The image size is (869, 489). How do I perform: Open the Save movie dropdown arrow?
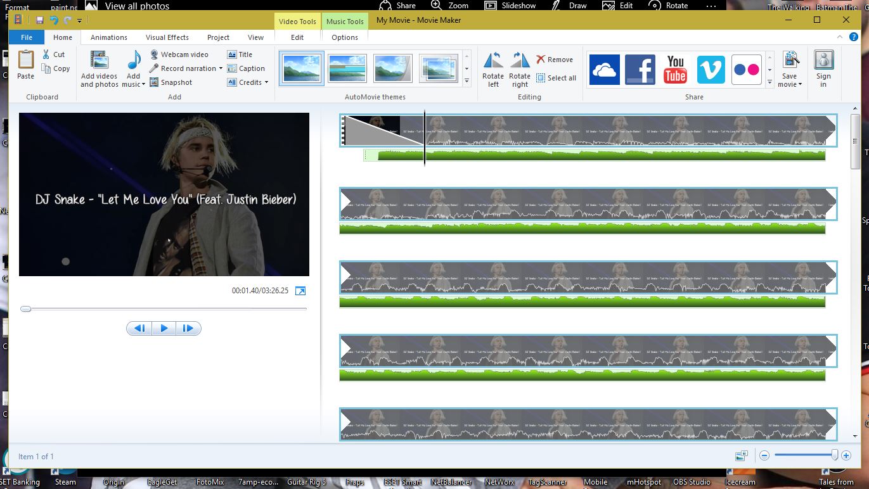pos(801,84)
